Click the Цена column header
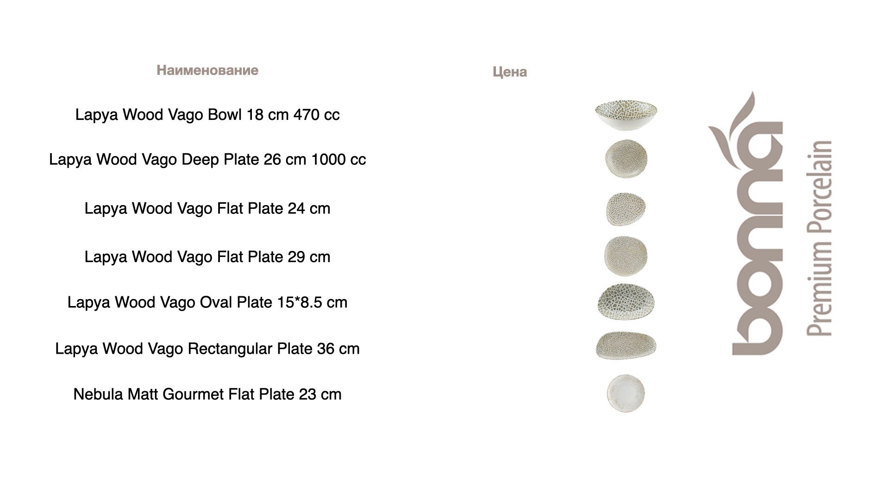The height and width of the screenshot is (500, 889). tap(510, 72)
